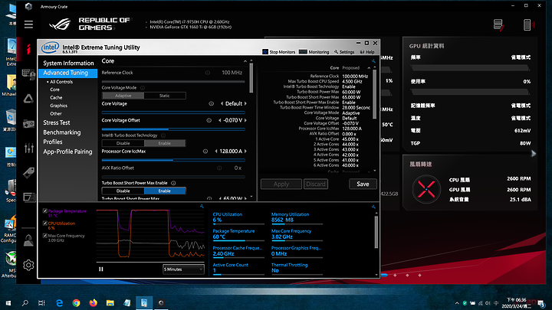
Task: Toggle Max Core Frequency graph checkbox
Action: pos(45,236)
